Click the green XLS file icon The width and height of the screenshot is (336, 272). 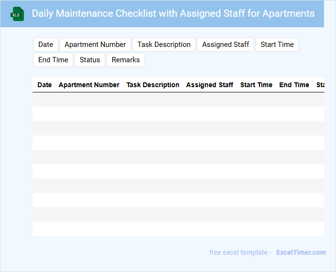coord(18,14)
